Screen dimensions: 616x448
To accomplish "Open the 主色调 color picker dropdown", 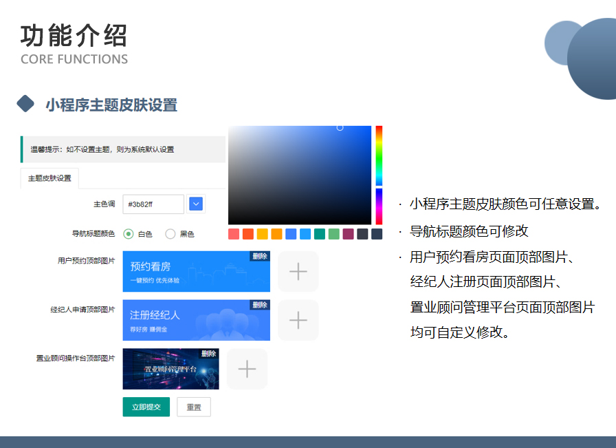I will tap(196, 204).
